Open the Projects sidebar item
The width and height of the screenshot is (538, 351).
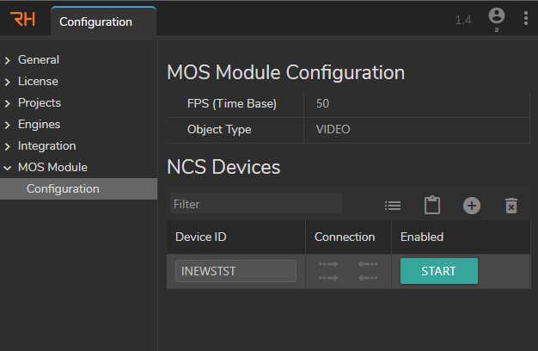click(39, 103)
